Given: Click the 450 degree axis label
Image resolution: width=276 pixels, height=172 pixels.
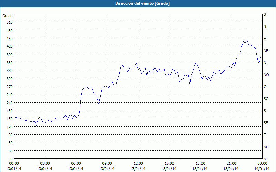Looking at the screenshot, I should point(10,39).
